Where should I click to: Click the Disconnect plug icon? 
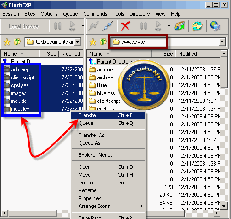coord(108,26)
